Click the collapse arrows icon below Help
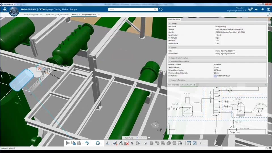This screenshot has height=153, width=272. tap(269, 14)
